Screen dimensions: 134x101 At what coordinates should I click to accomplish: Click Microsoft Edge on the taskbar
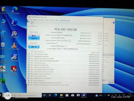(56, 95)
